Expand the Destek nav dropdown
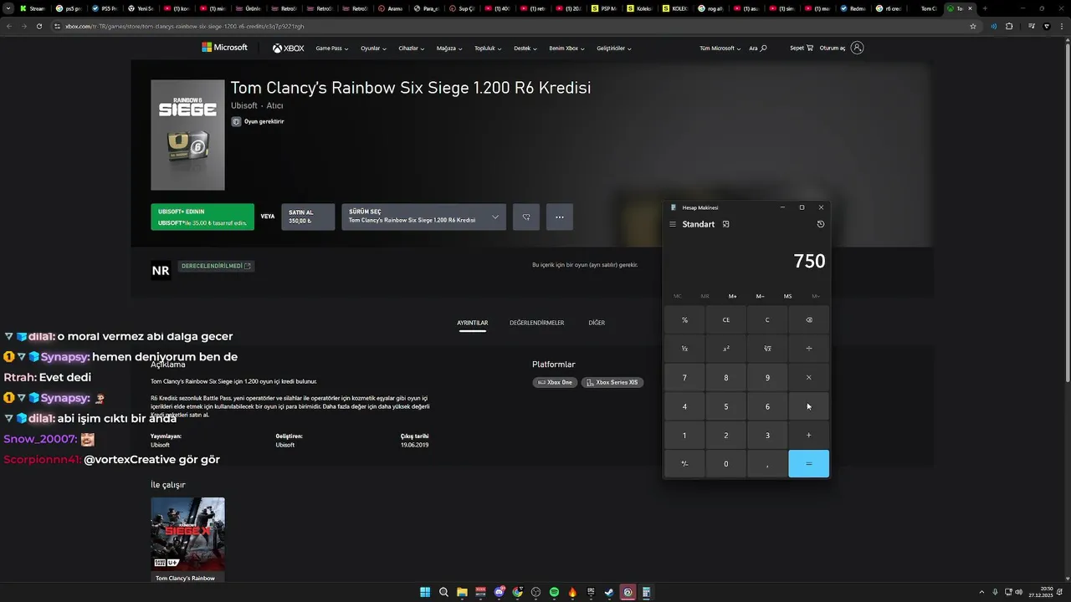Viewport: 1071px width, 602px height. pyautogui.click(x=525, y=48)
